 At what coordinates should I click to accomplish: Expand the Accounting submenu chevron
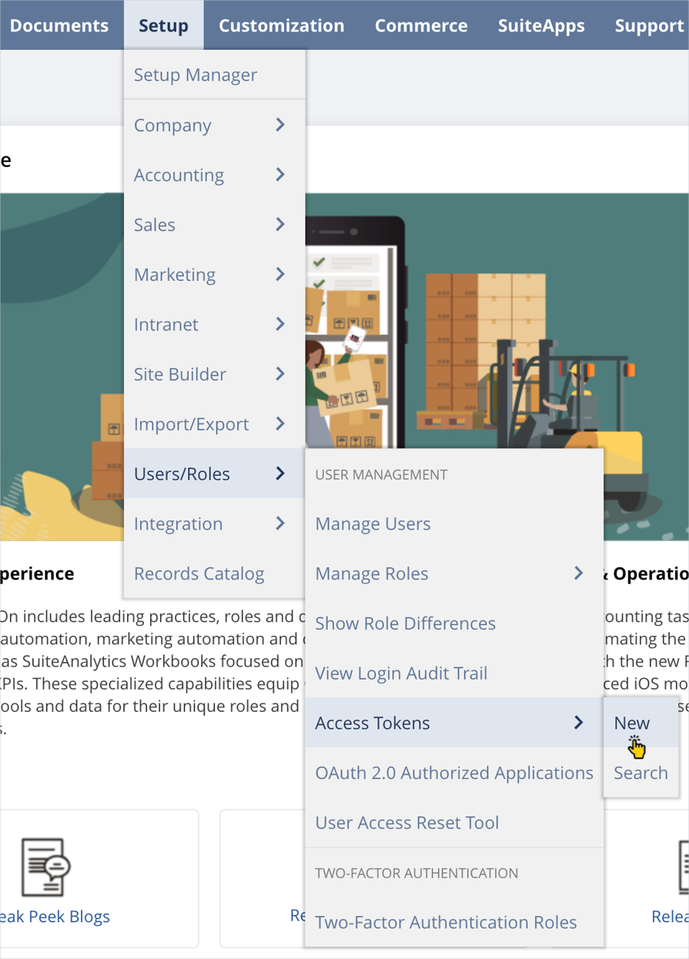(280, 175)
